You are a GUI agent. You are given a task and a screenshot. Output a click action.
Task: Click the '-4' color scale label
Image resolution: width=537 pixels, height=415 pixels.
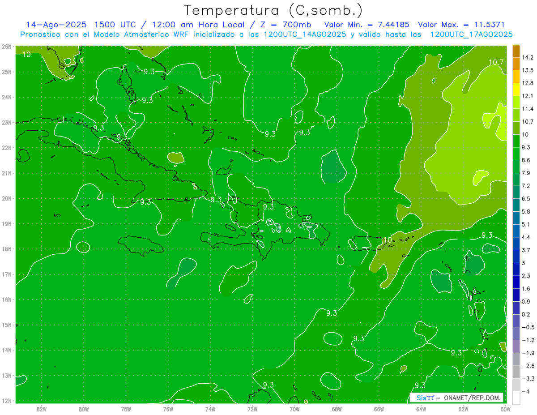coord(525,391)
